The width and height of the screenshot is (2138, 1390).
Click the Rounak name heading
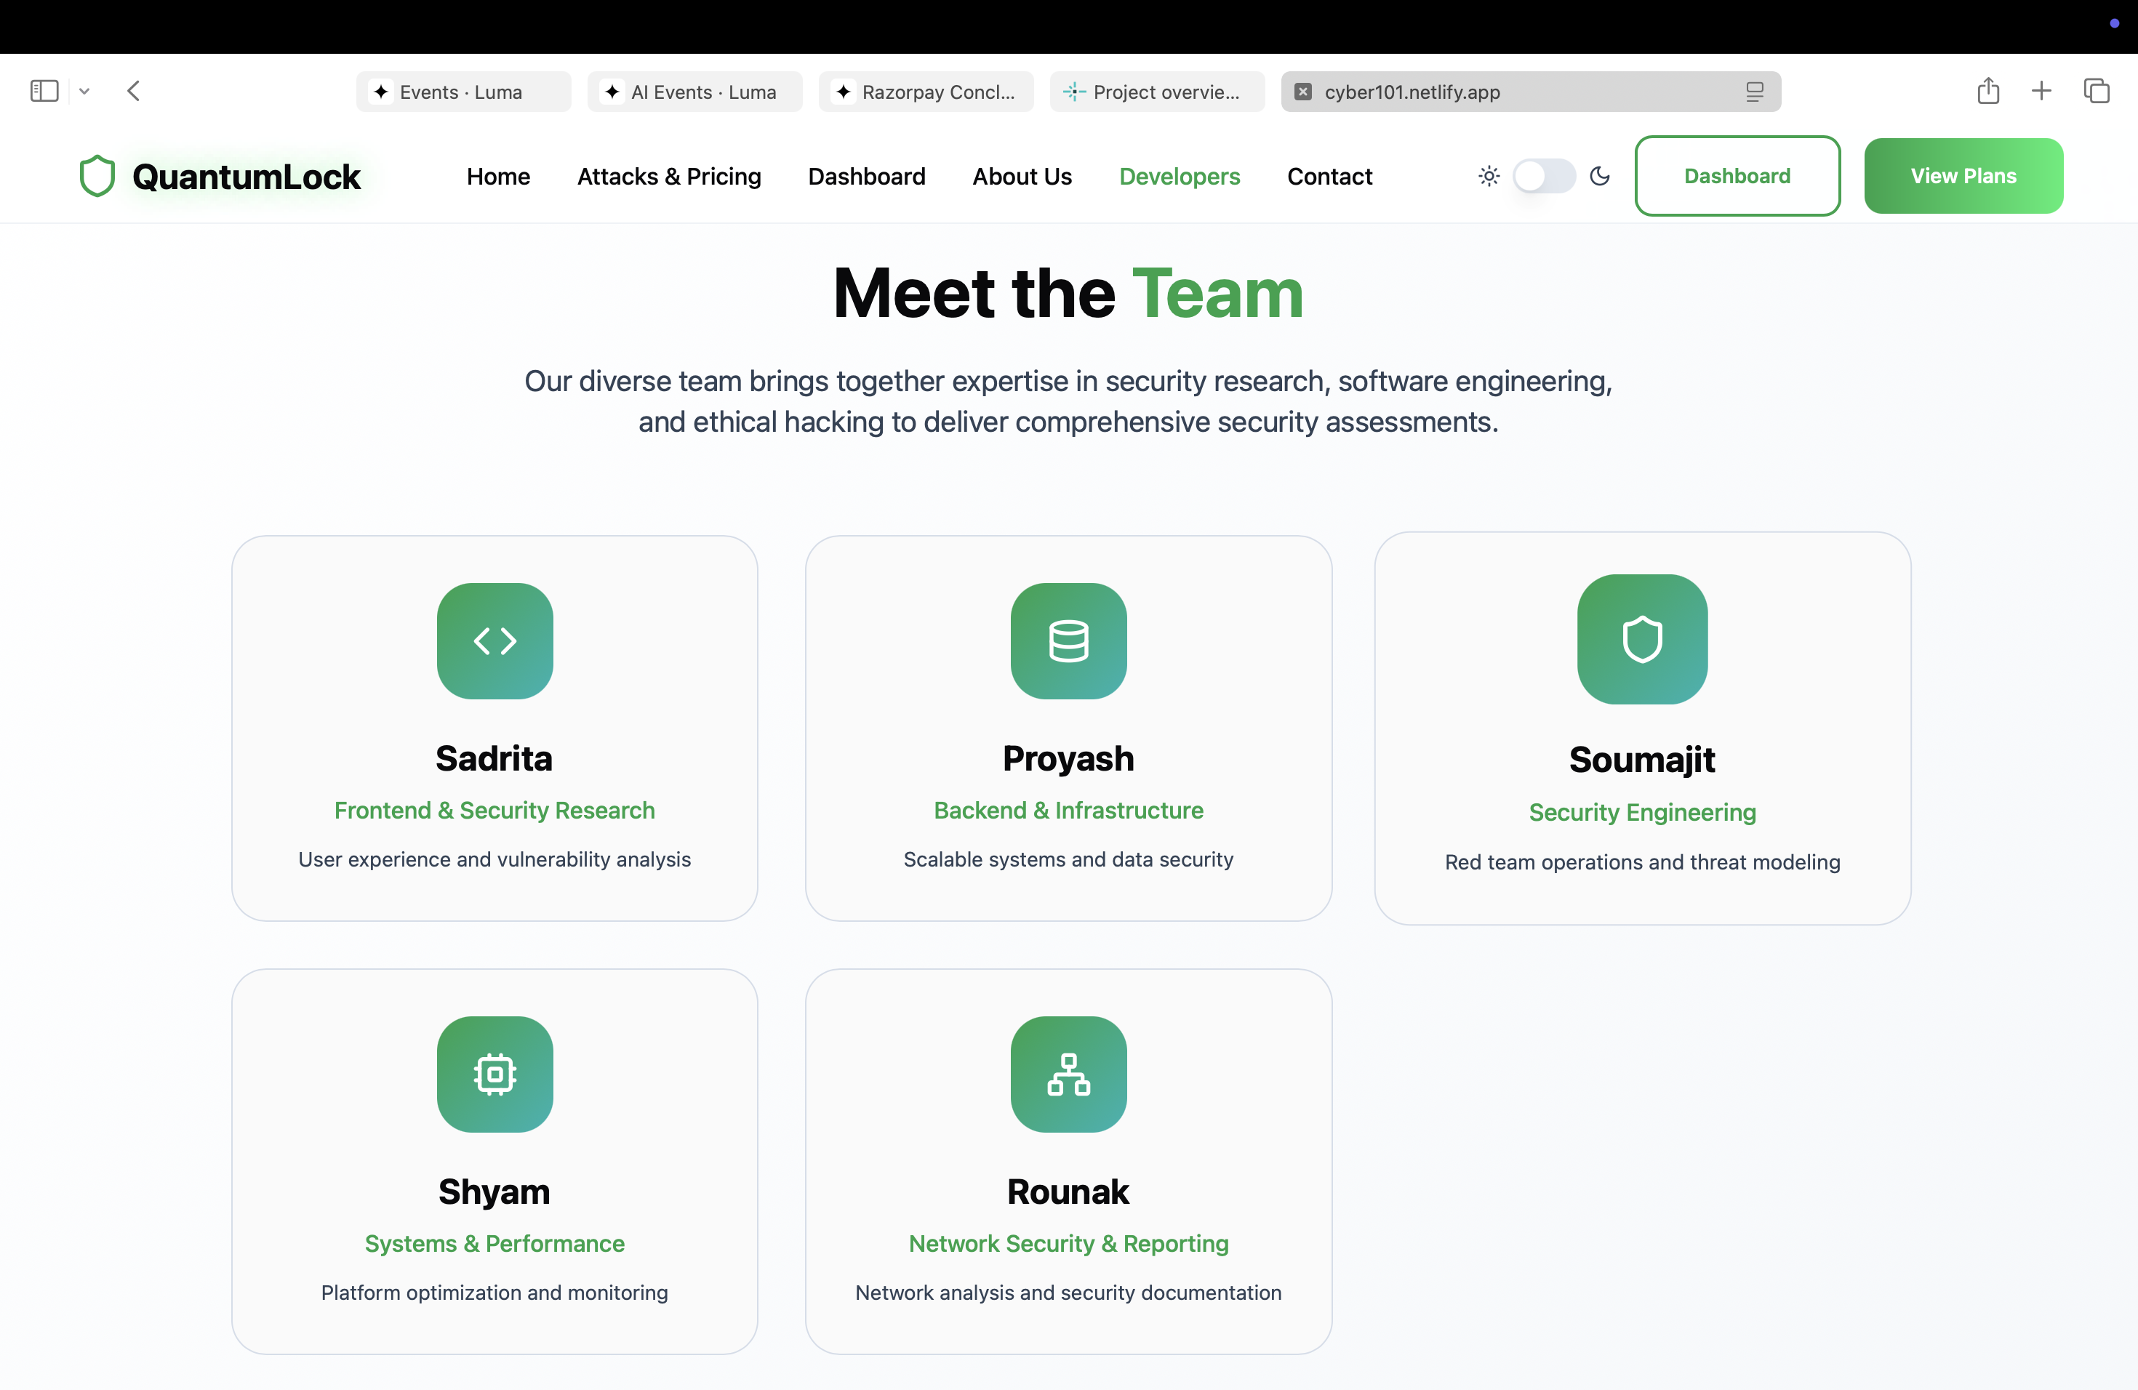pyautogui.click(x=1068, y=1192)
